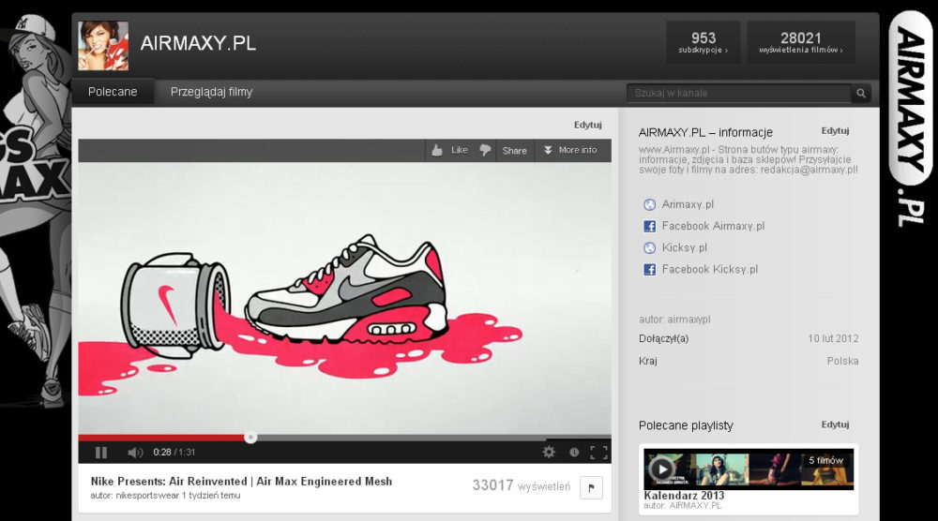
Task: Click the channel search magnifier icon
Action: (861, 93)
